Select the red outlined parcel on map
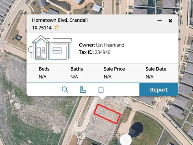This screenshot has width=193, height=145. coord(107,114)
